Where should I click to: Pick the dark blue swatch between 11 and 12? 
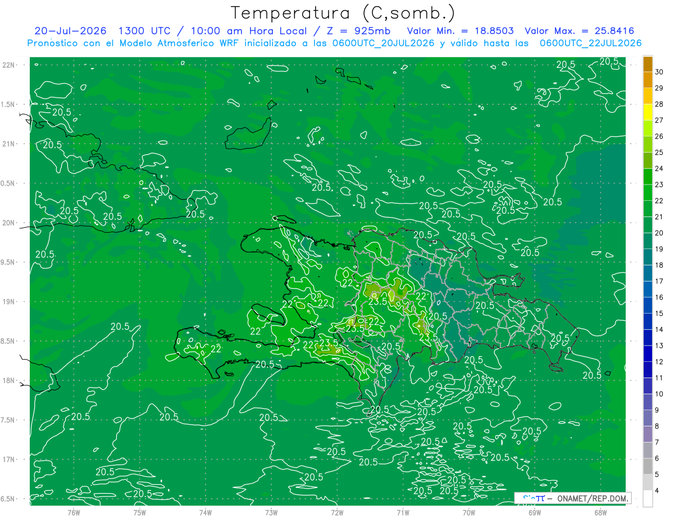tap(648, 370)
